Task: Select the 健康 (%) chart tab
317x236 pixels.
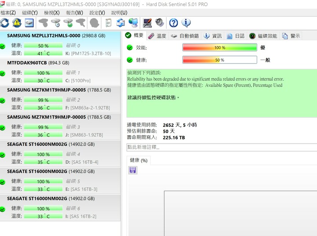Action: tap(139, 160)
